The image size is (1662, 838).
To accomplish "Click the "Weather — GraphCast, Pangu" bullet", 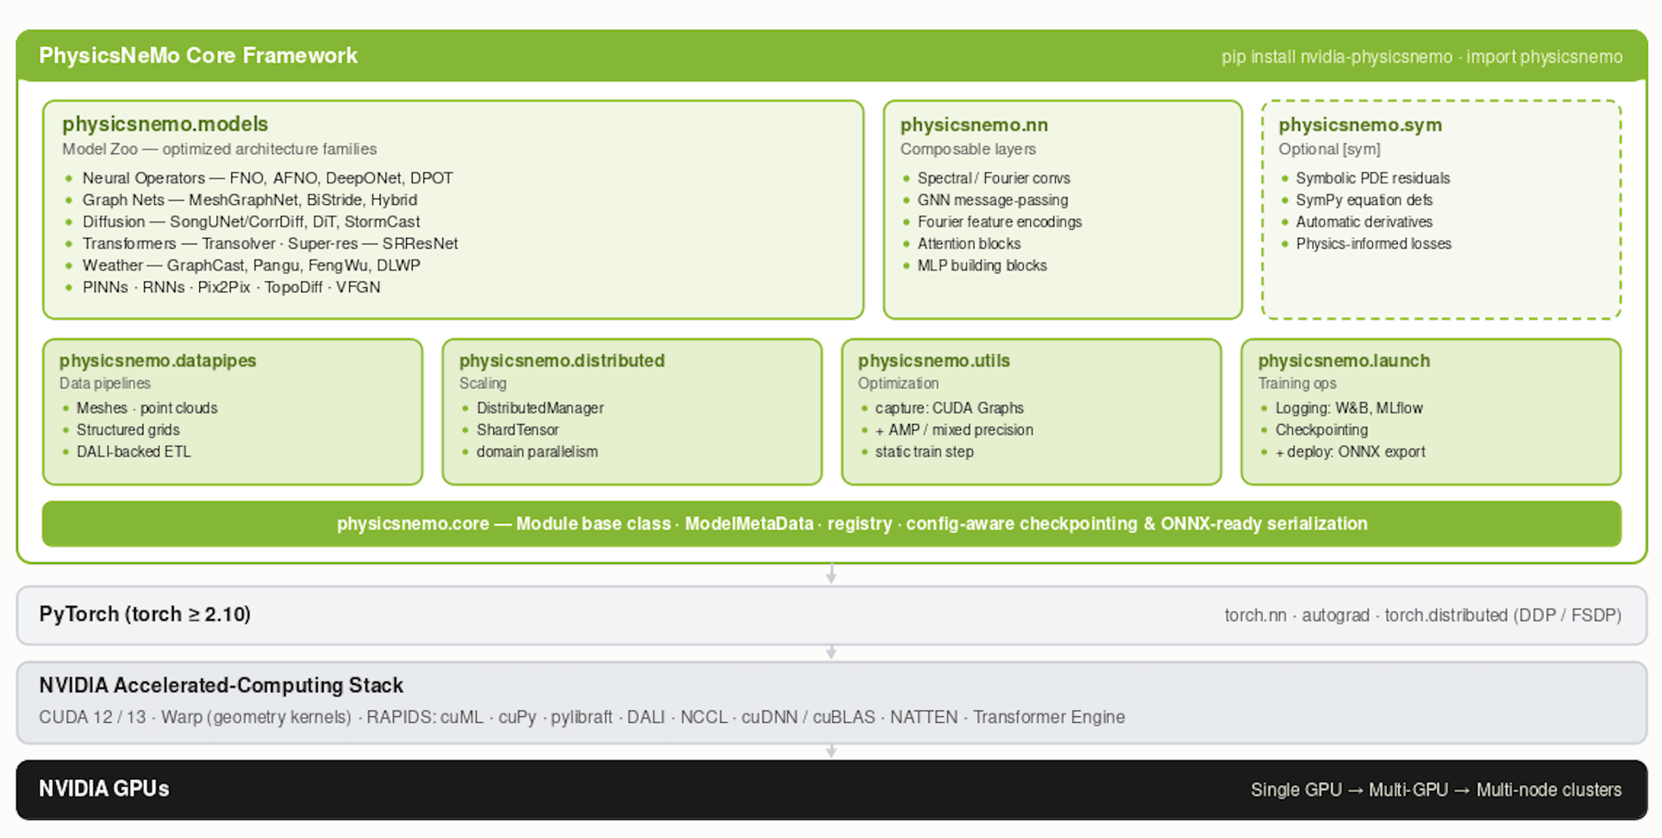I will (251, 265).
